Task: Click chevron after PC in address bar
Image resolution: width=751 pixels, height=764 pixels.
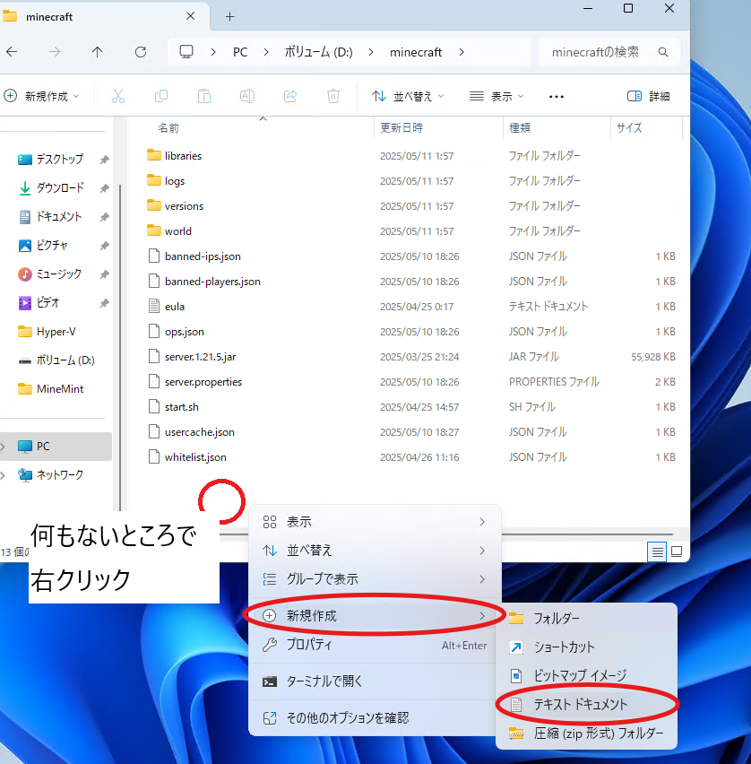Action: click(266, 52)
